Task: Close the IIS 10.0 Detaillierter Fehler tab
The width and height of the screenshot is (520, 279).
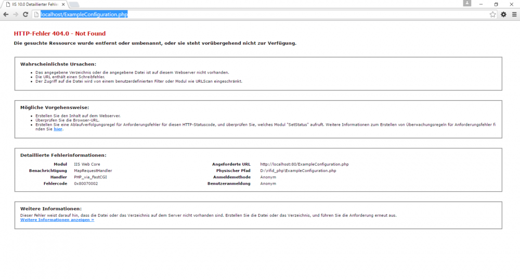Action: point(63,4)
